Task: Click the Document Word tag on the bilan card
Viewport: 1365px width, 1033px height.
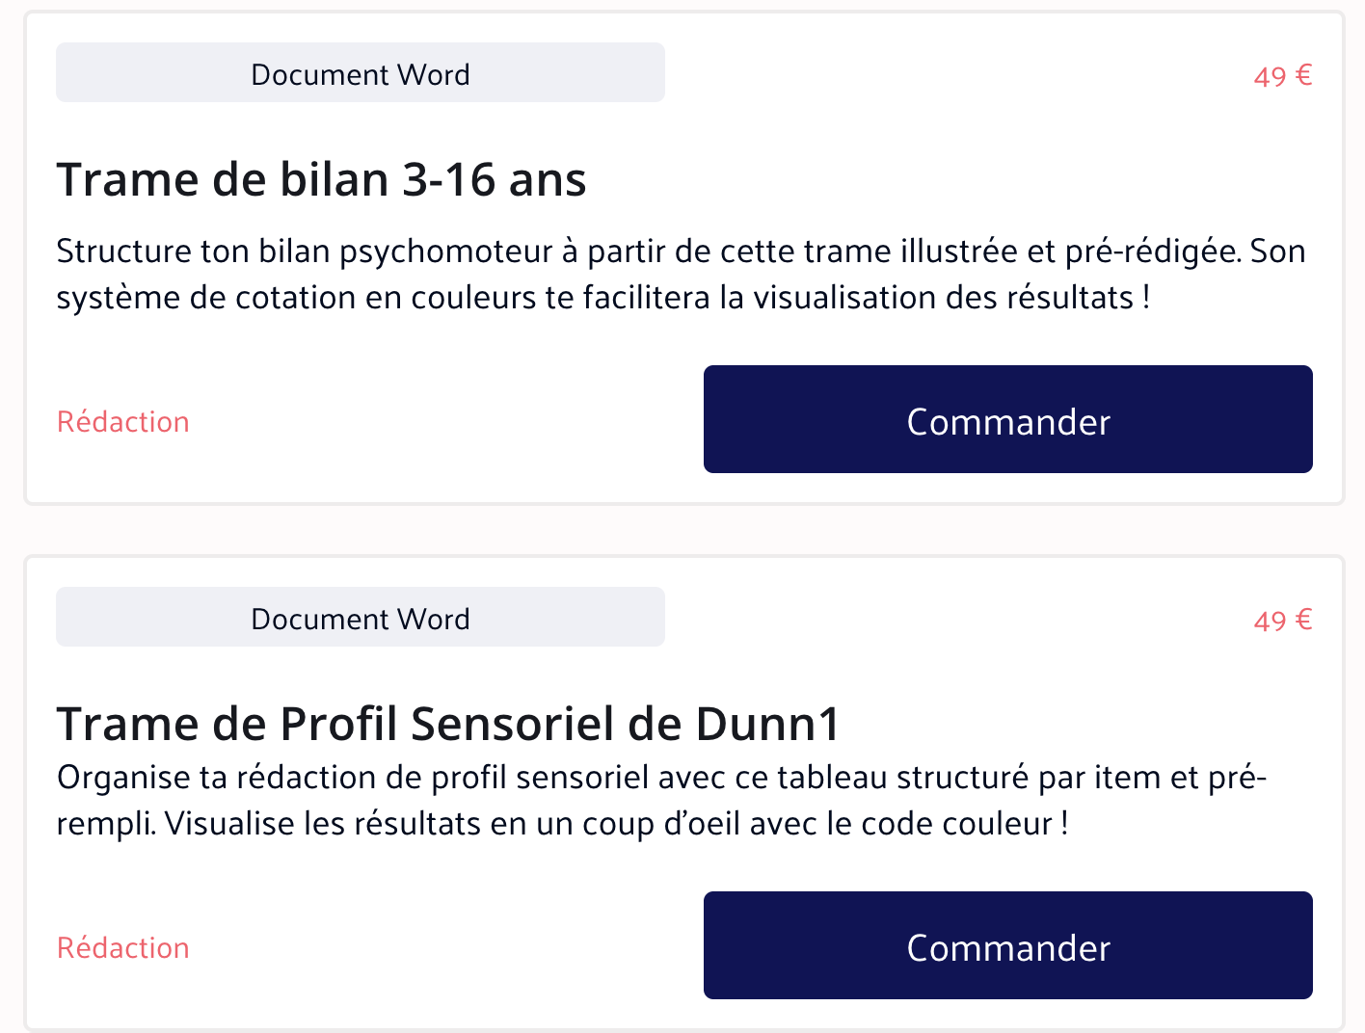Action: point(360,73)
